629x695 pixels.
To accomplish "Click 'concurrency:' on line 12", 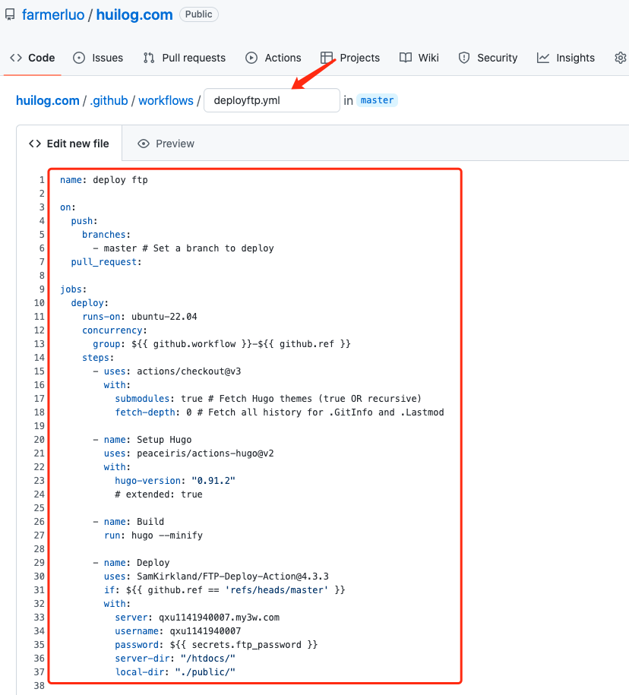I will click(x=115, y=330).
